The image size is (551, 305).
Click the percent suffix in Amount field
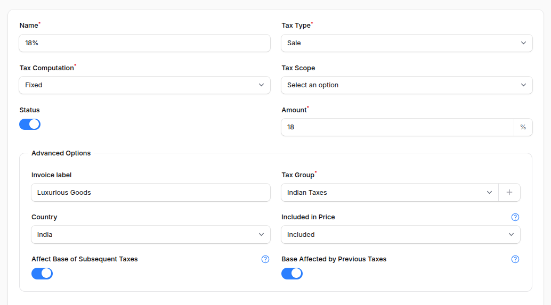point(523,127)
